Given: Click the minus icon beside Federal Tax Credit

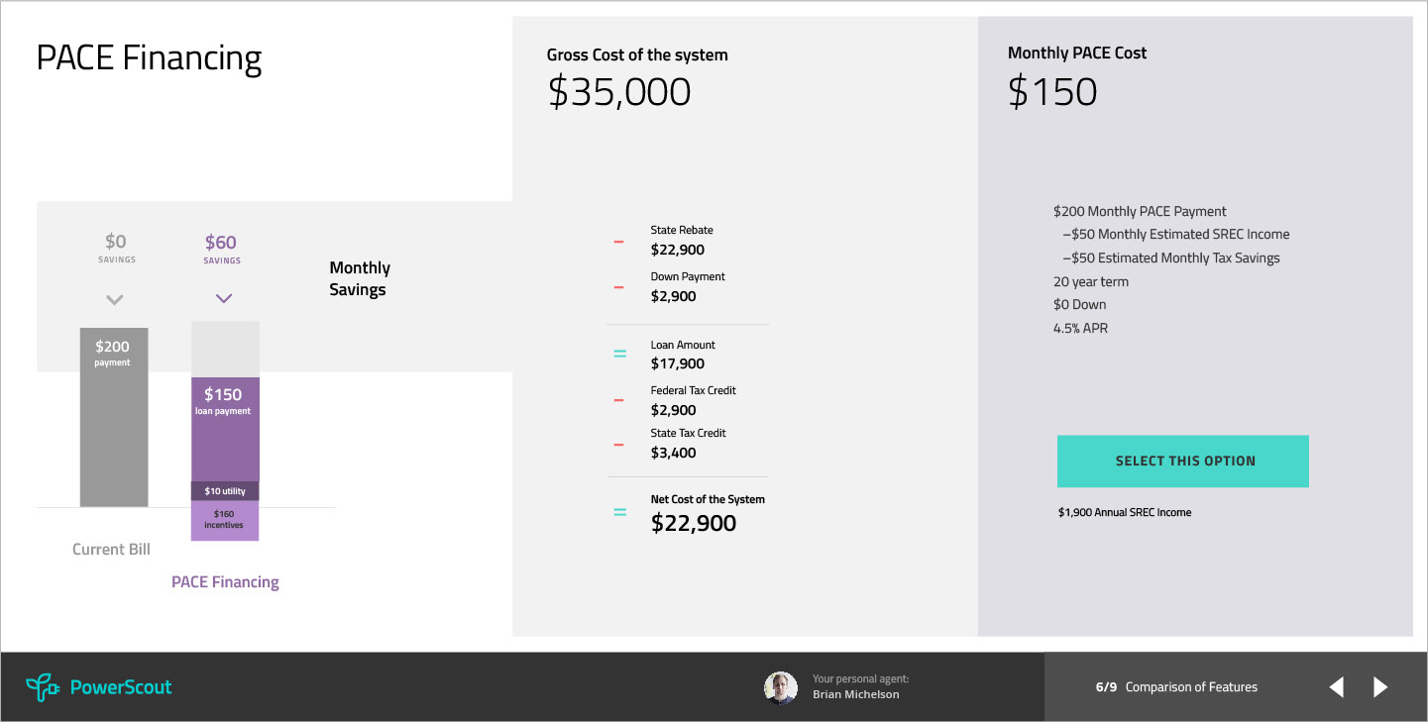Looking at the screenshot, I should [x=618, y=401].
